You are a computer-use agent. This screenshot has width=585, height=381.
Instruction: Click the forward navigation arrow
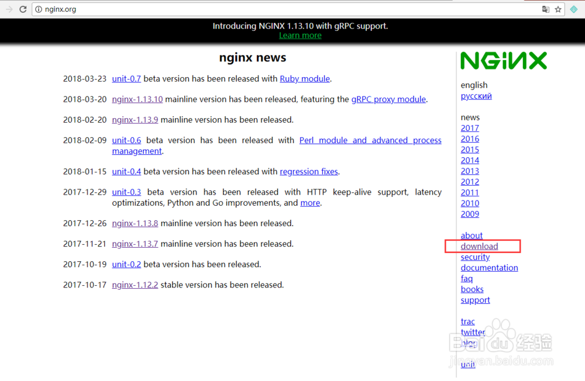(9, 9)
